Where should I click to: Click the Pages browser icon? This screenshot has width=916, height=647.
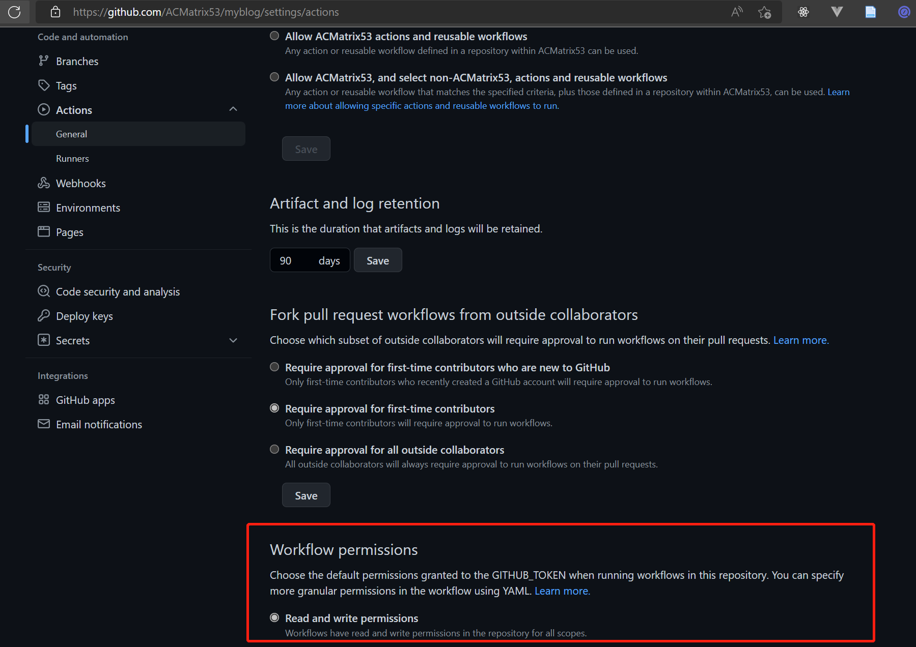(x=44, y=231)
